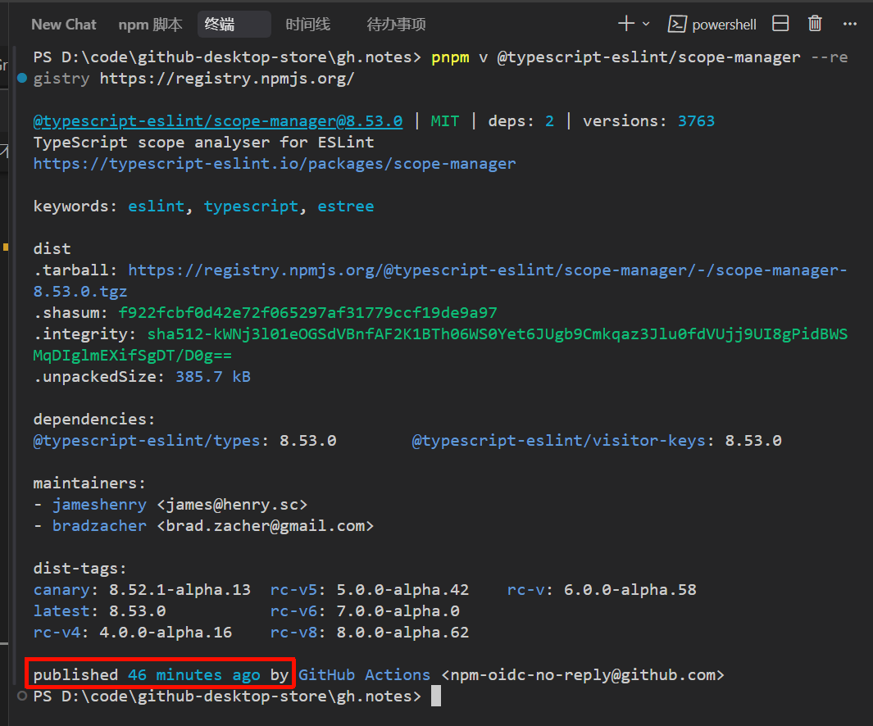
Task: Split the terminal with the split icon
Action: click(780, 24)
